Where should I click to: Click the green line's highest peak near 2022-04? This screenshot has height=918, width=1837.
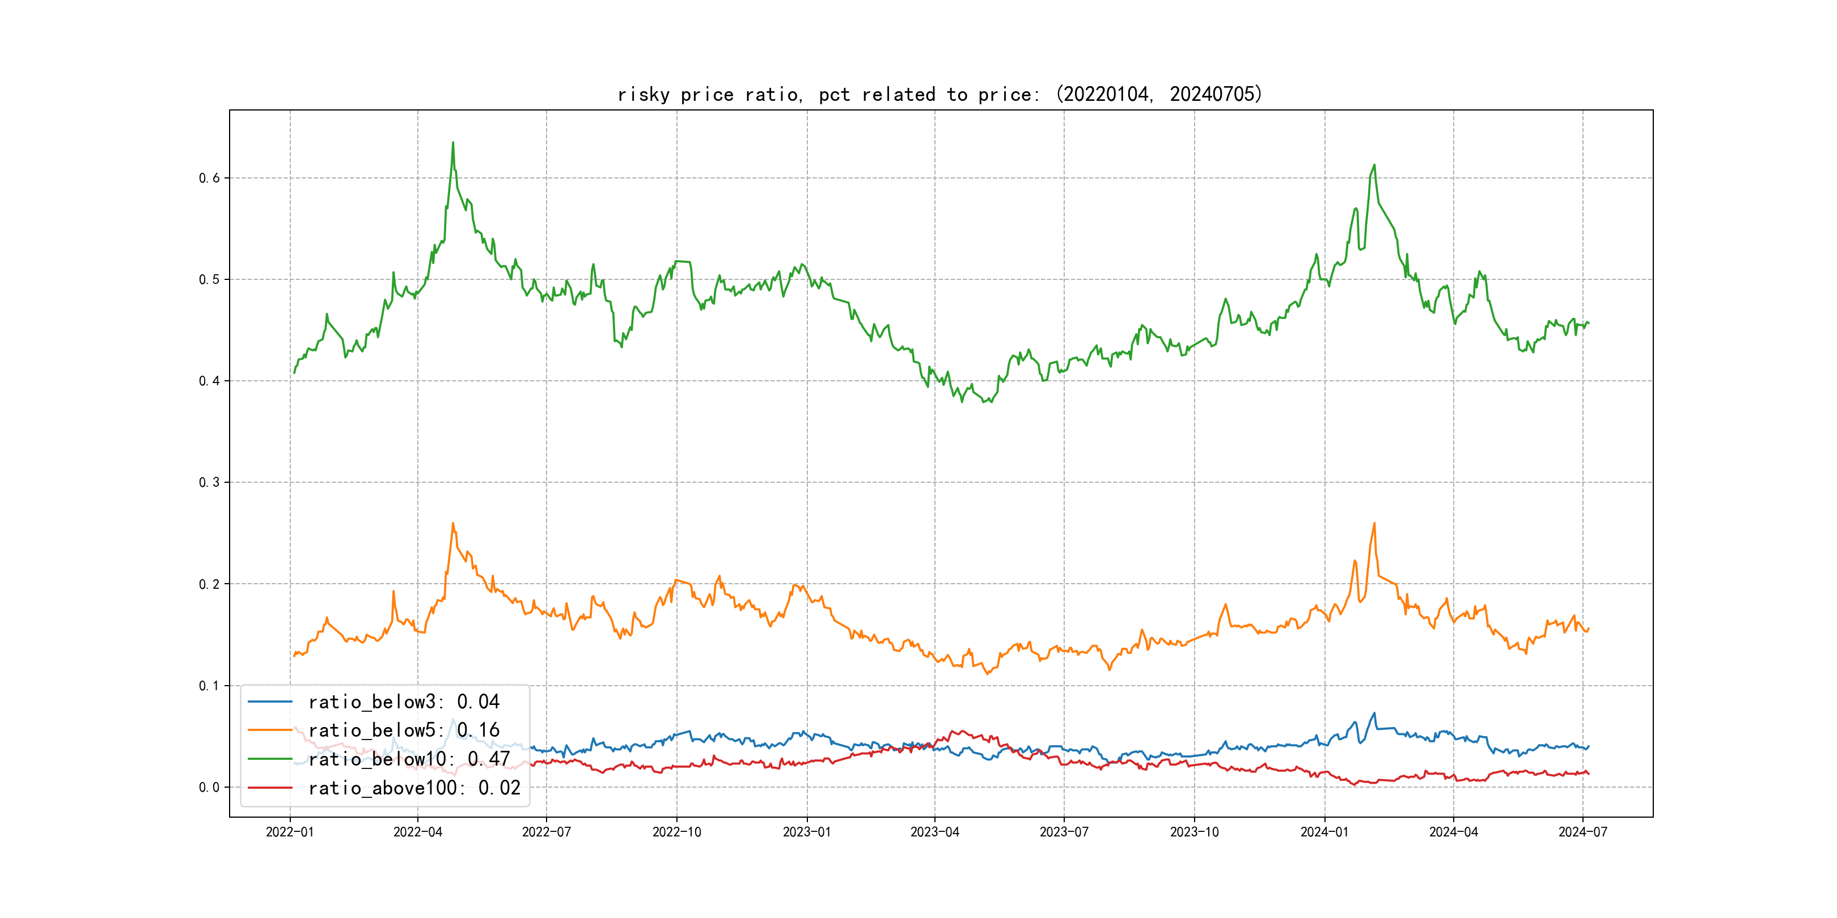click(453, 143)
